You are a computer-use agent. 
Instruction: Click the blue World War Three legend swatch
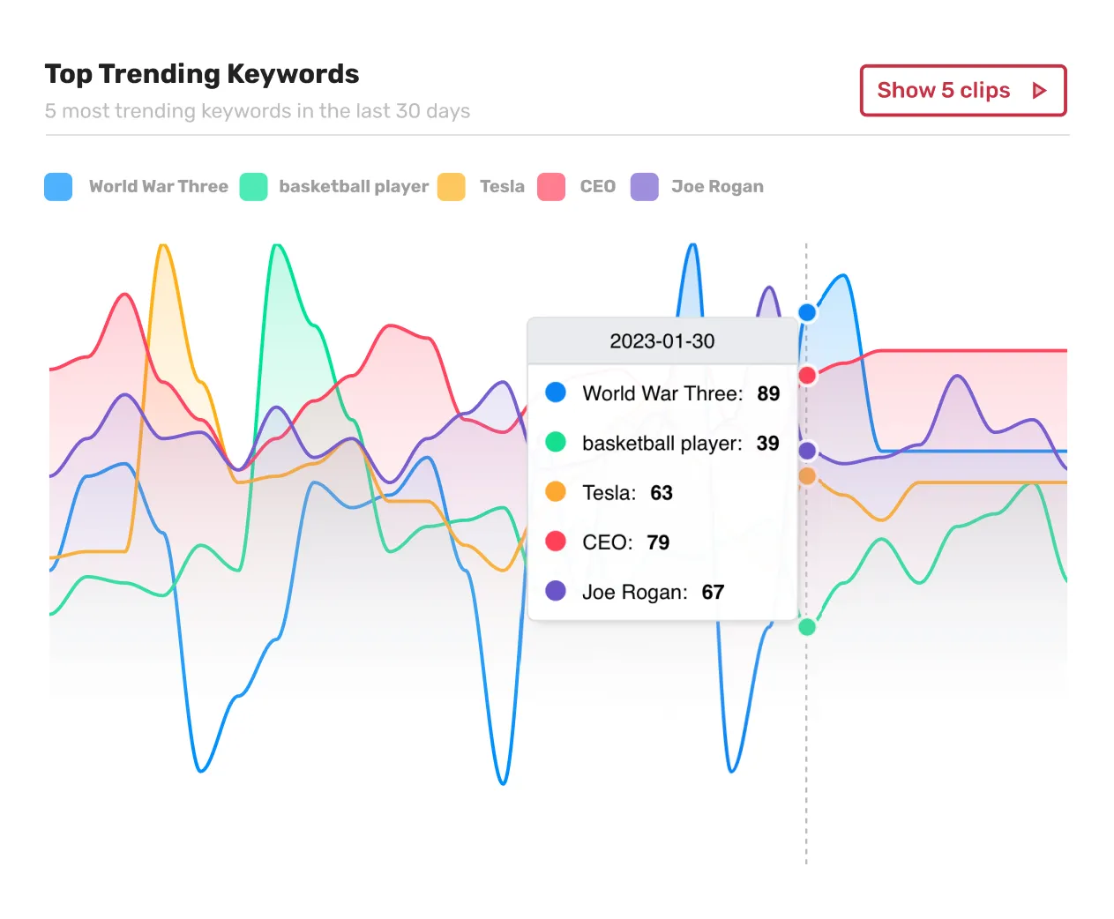pos(58,187)
